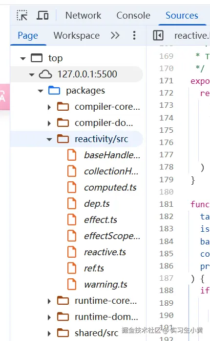
Task: Click the warning.ts file icon
Action: click(72, 284)
